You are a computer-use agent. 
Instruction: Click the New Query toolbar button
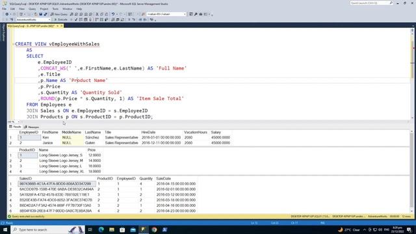pyautogui.click(x=59, y=14)
